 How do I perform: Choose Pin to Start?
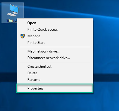[55, 43]
